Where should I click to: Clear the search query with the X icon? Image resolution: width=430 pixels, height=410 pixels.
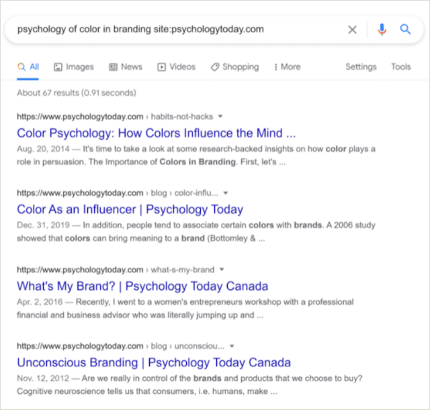point(352,30)
